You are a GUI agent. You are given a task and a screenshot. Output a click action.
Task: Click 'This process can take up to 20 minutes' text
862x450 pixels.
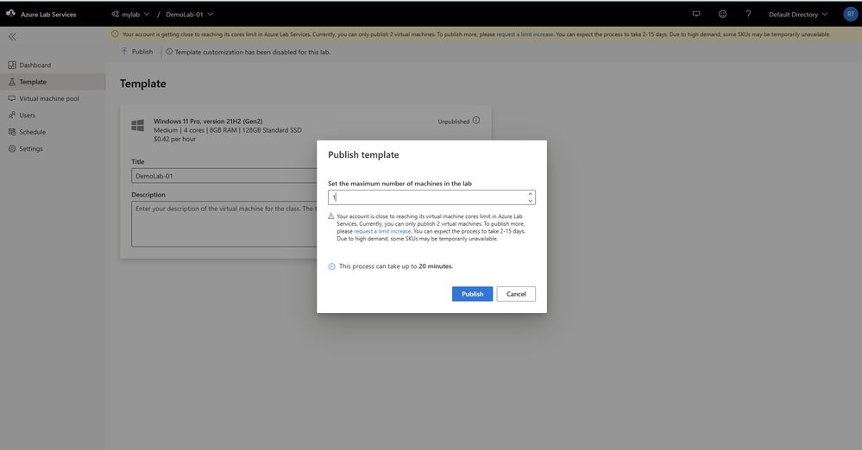[396, 266]
